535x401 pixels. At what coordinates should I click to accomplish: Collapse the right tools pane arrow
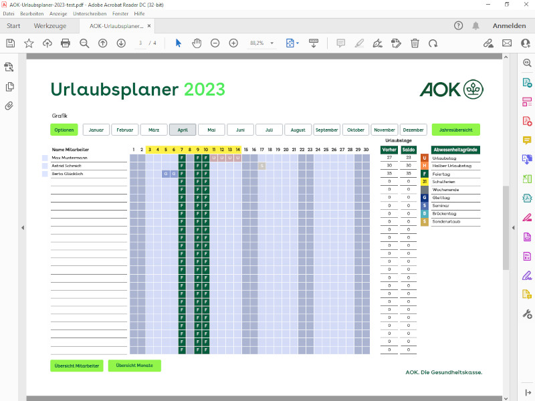point(513,227)
